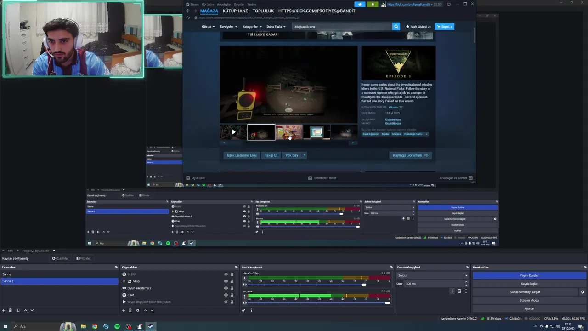Open the Masaüstü Ses channel options dots

coord(244,279)
